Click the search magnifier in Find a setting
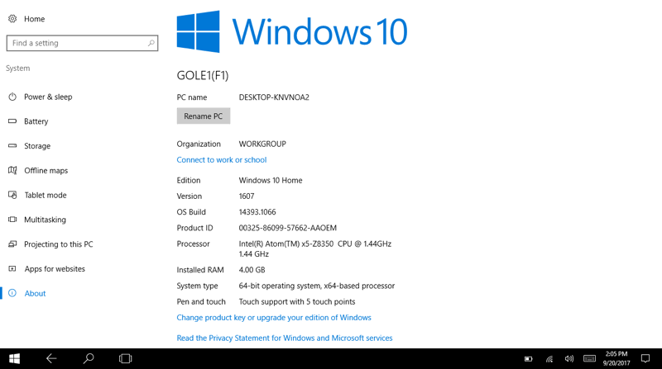662x369 pixels. (151, 43)
